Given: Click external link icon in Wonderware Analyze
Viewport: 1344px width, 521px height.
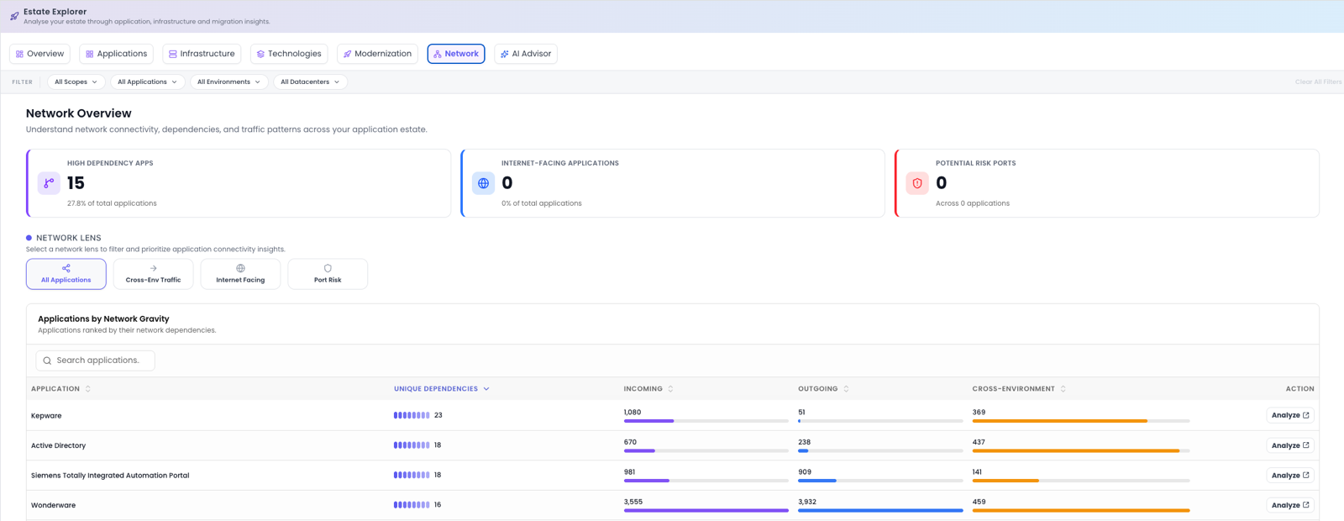Looking at the screenshot, I should 1305,505.
